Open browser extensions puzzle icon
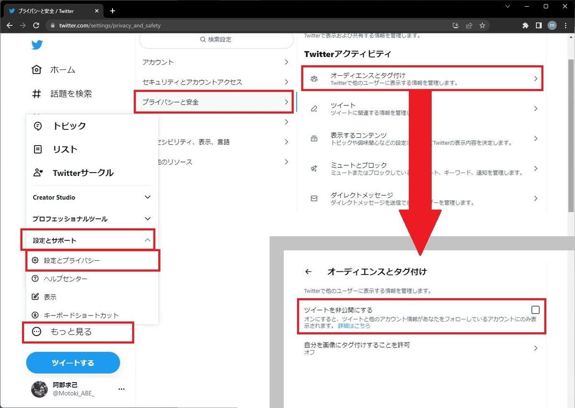 click(x=525, y=25)
